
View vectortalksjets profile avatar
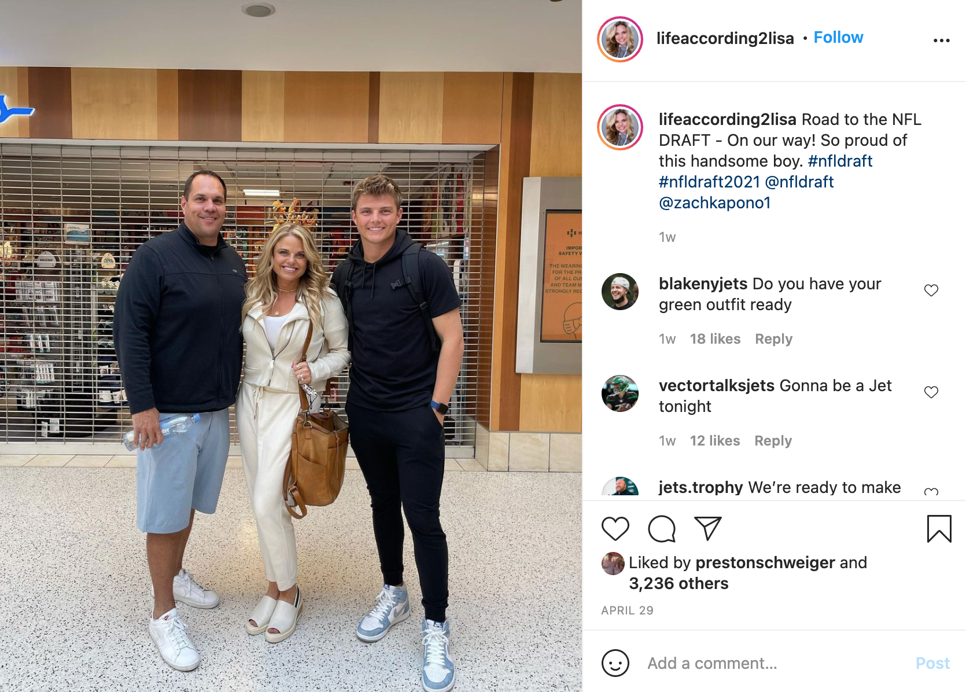[620, 393]
